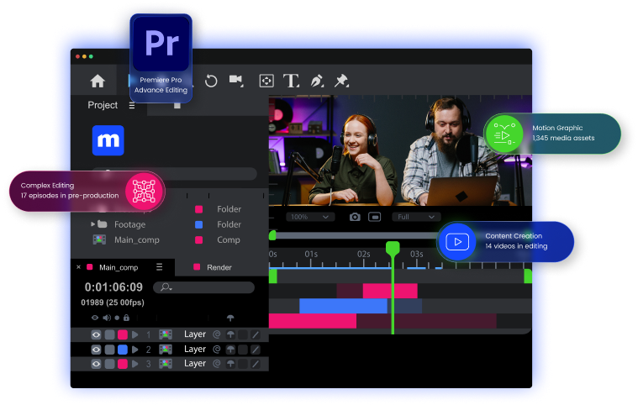Select Main_comp in the project list
Viewport: 638px width, 405px height.
[137, 240]
